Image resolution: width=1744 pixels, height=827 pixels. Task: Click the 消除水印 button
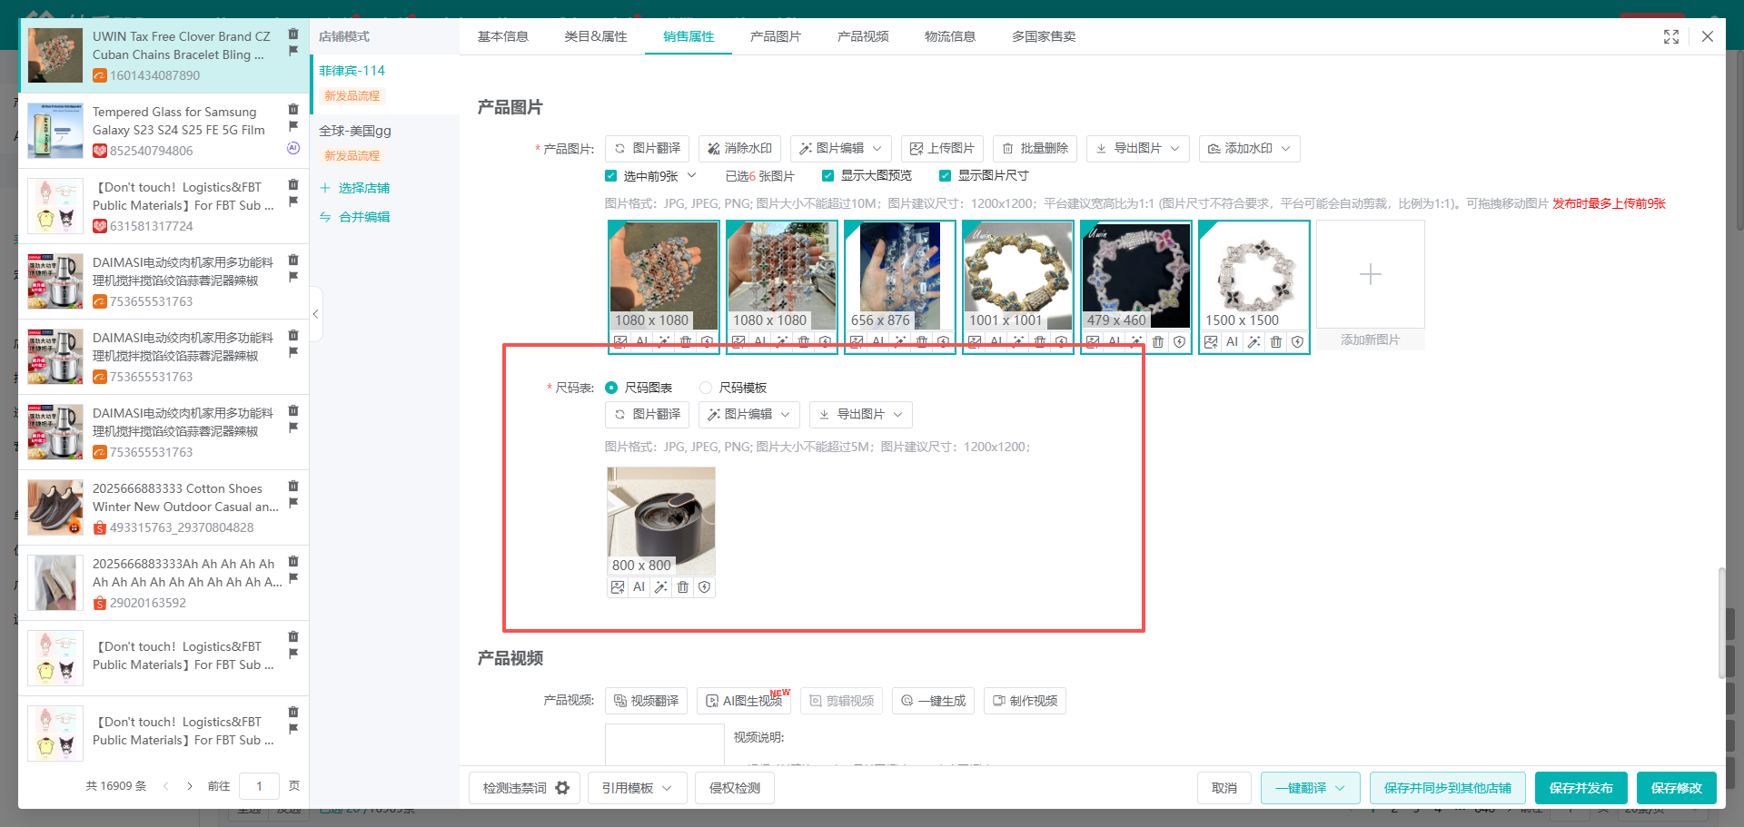pyautogui.click(x=739, y=148)
